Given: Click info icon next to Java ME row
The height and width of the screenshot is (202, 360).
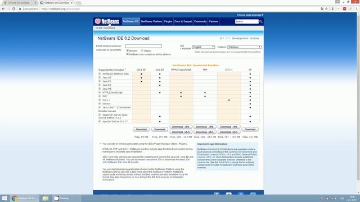Looking at the screenshot, I should click(x=100, y=89).
